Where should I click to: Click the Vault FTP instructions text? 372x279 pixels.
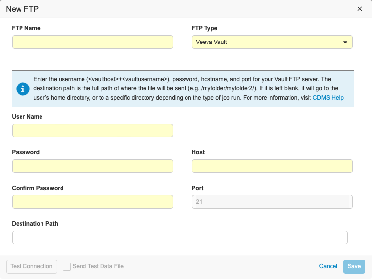(x=176, y=88)
